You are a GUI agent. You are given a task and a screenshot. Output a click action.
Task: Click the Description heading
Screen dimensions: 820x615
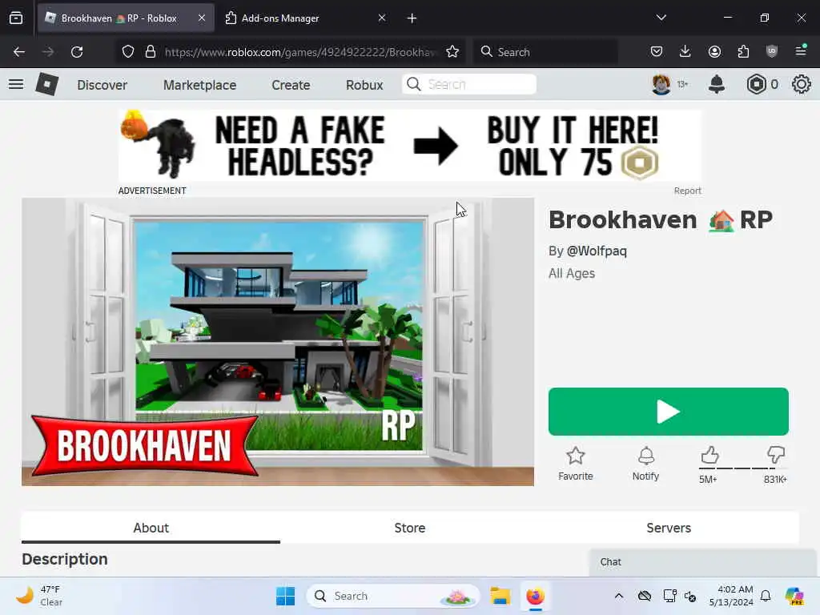(x=65, y=559)
